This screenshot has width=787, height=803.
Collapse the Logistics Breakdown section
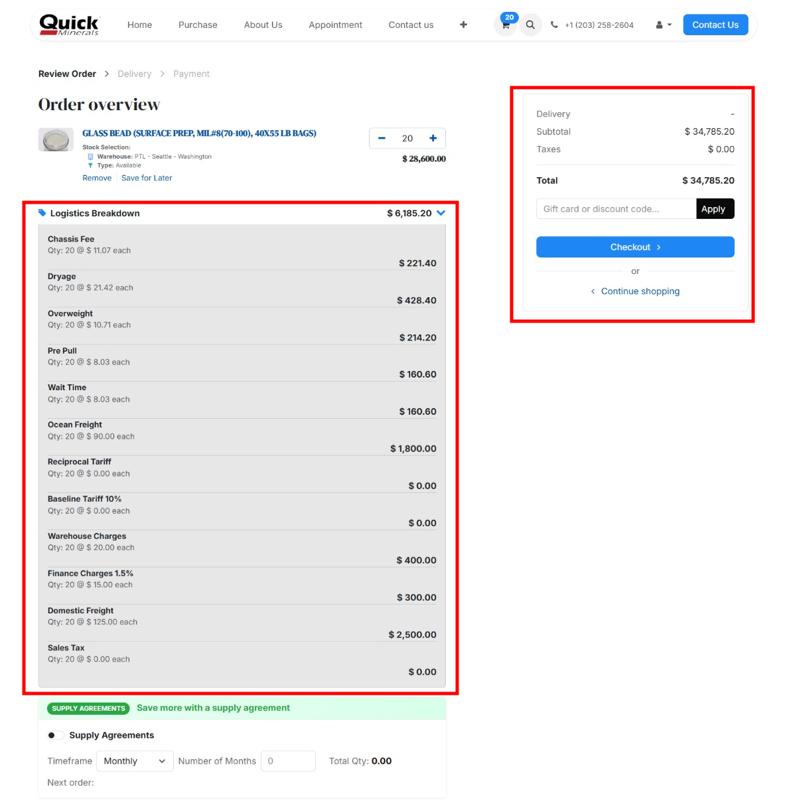click(441, 213)
